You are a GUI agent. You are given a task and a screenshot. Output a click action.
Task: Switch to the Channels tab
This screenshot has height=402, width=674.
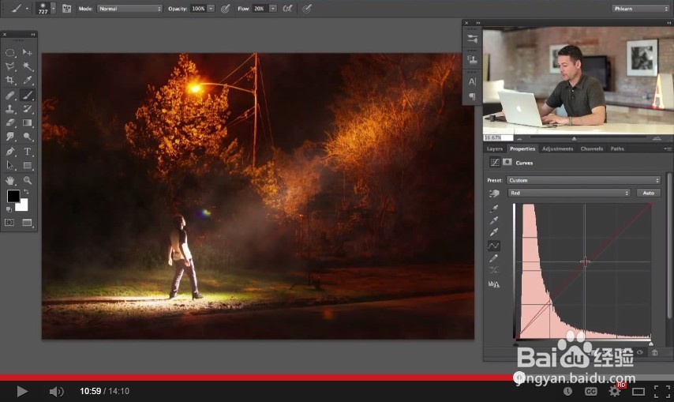click(592, 148)
